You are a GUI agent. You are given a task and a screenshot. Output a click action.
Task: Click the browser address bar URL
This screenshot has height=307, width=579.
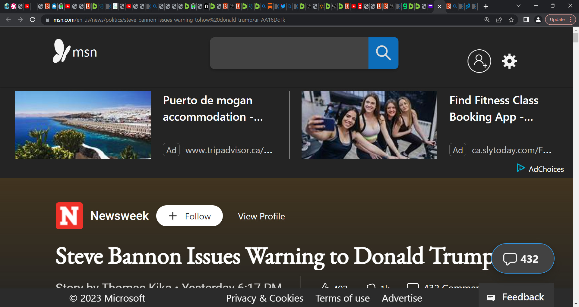[169, 20]
